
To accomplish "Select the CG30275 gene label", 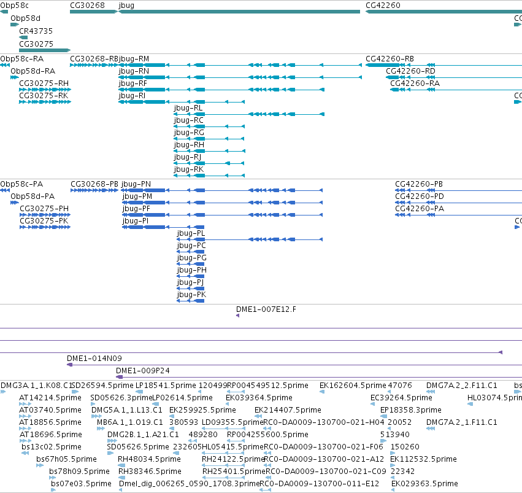I will [36, 44].
